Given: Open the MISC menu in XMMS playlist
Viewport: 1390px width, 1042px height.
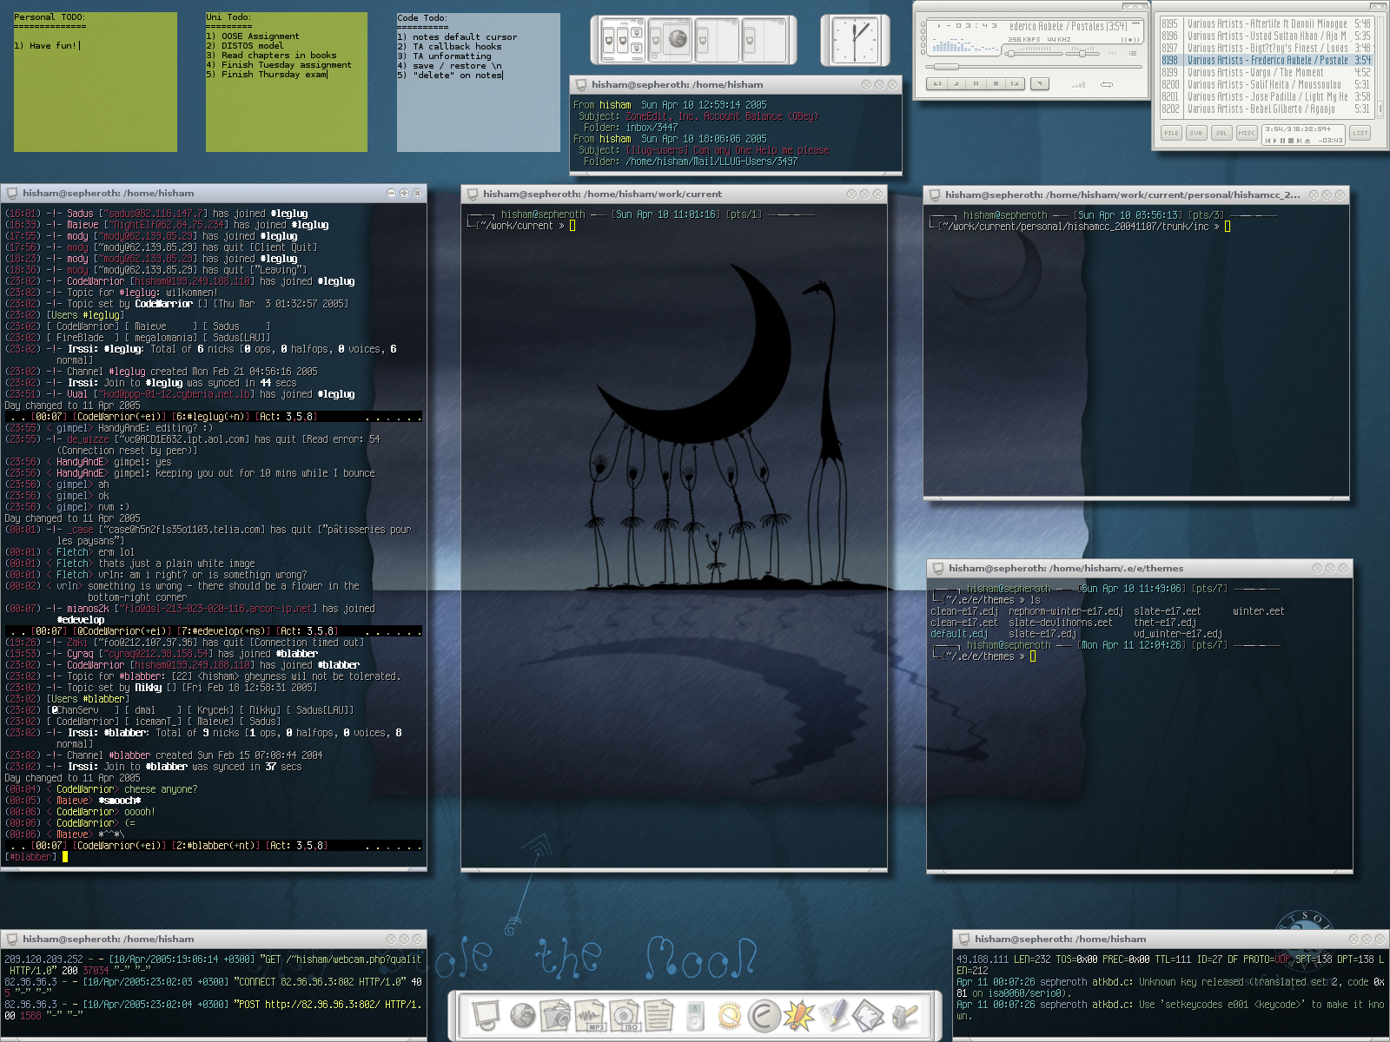Looking at the screenshot, I should 1247,133.
